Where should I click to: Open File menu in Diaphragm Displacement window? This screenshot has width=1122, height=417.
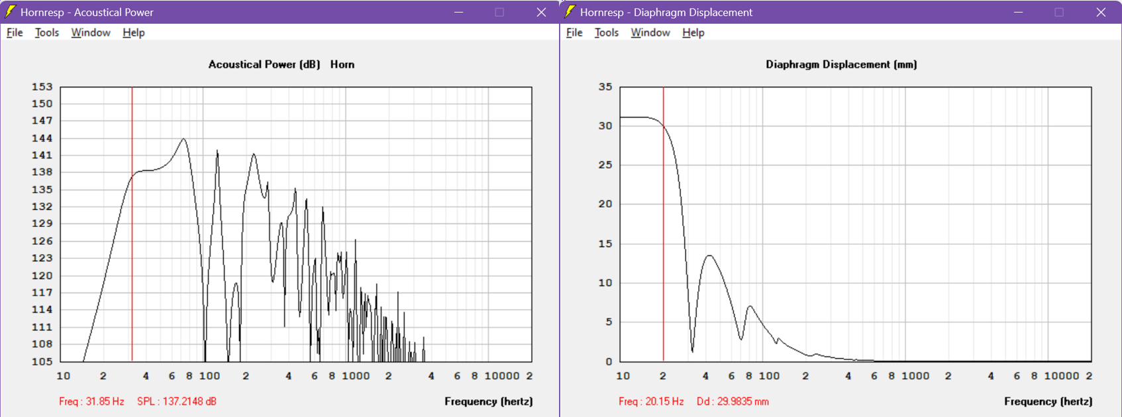pos(574,32)
